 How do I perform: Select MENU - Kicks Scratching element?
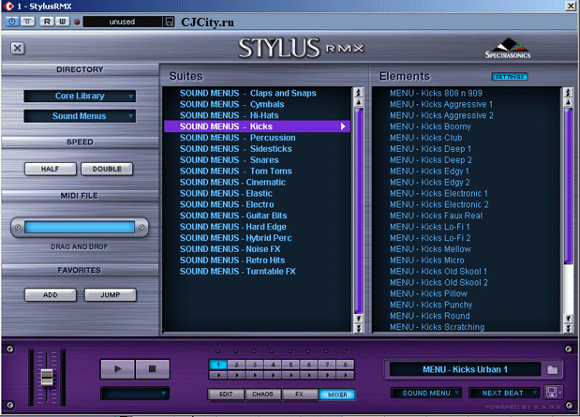coord(437,327)
